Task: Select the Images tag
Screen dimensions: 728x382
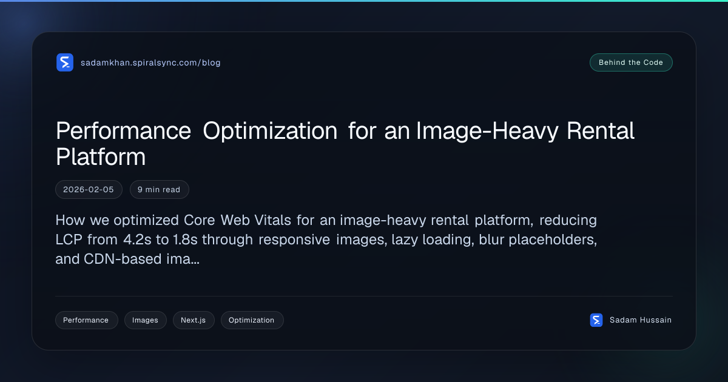Action: click(x=145, y=320)
